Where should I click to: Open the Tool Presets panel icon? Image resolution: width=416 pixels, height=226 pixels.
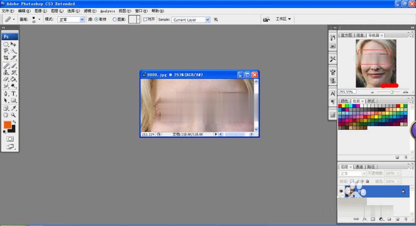[333, 59]
